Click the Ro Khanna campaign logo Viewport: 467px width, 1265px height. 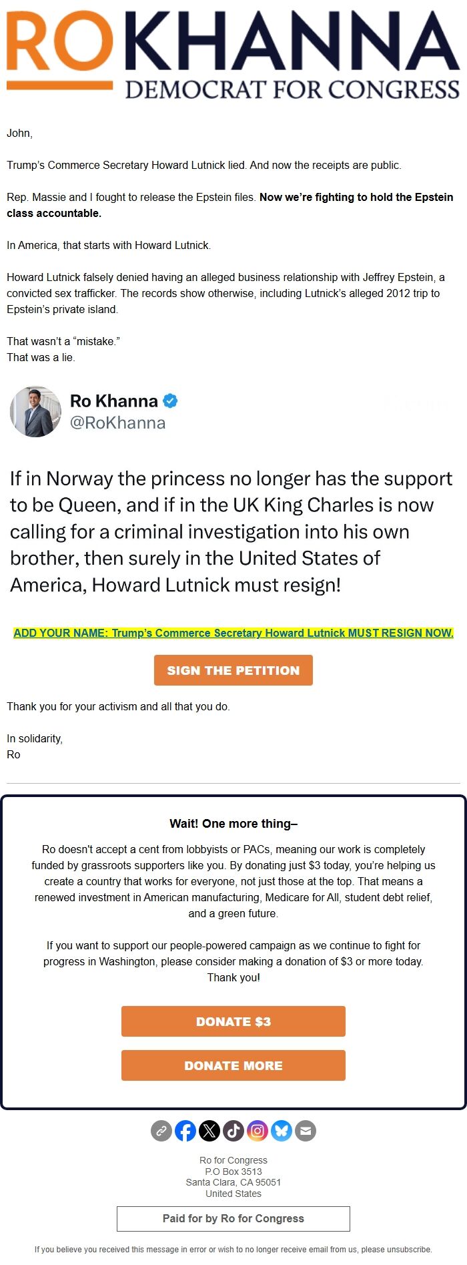coord(232,53)
